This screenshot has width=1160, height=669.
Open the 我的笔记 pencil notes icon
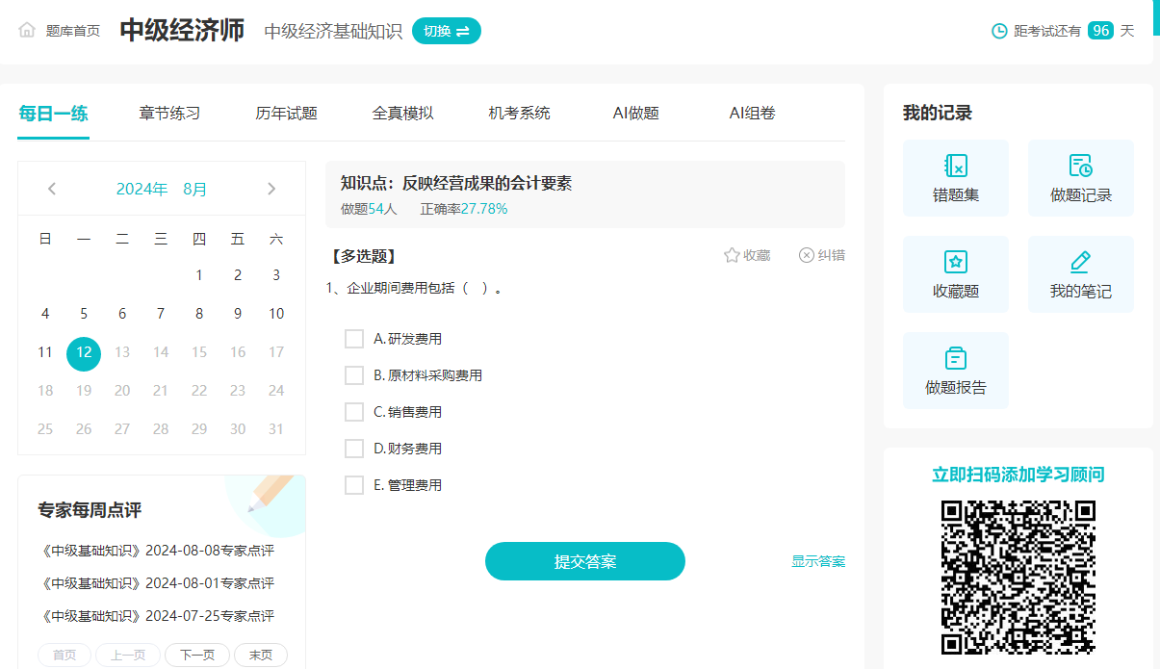point(1080,262)
